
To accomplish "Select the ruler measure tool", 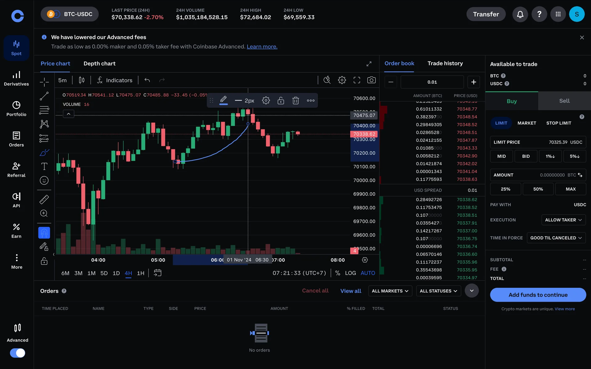I will click(44, 200).
